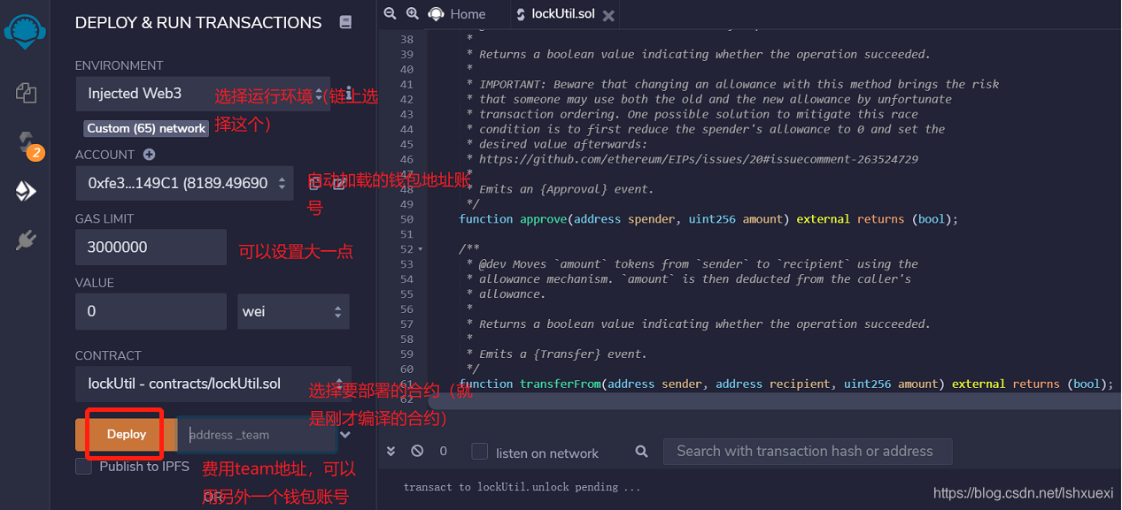Image resolution: width=1122 pixels, height=510 pixels.
Task: Open the documentation book icon beside panel title
Action: tap(345, 23)
